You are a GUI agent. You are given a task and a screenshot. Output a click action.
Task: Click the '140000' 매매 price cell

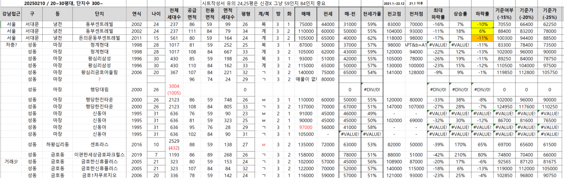pyautogui.click(x=306, y=72)
